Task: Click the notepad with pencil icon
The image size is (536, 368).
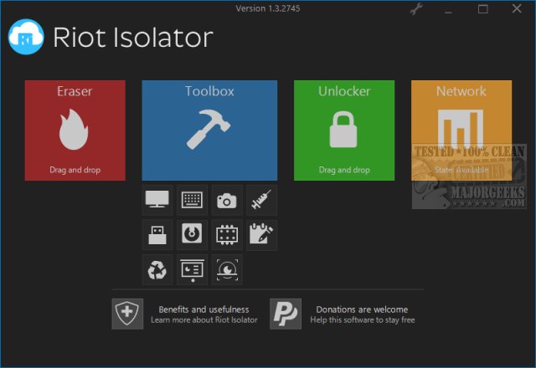Action: (262, 235)
